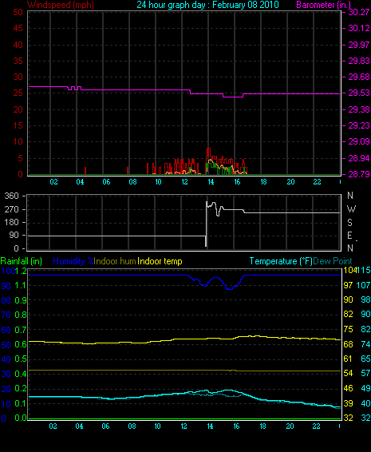Click the 14 hour marker on wind graph
Viewport: 371px width, 452px height.
(211, 182)
